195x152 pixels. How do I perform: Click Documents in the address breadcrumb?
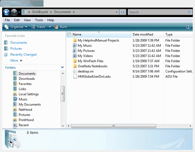coord(62,12)
